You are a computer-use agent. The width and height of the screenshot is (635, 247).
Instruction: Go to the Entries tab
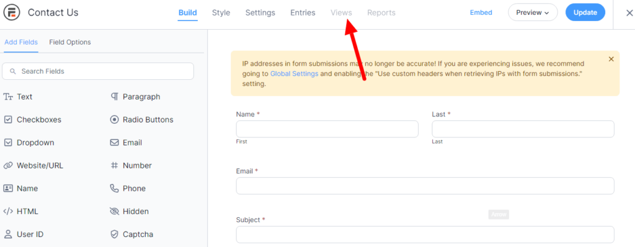pyautogui.click(x=303, y=12)
